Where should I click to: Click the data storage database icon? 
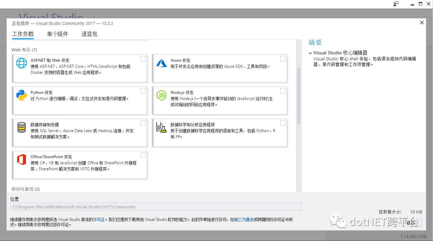(x=21, y=127)
